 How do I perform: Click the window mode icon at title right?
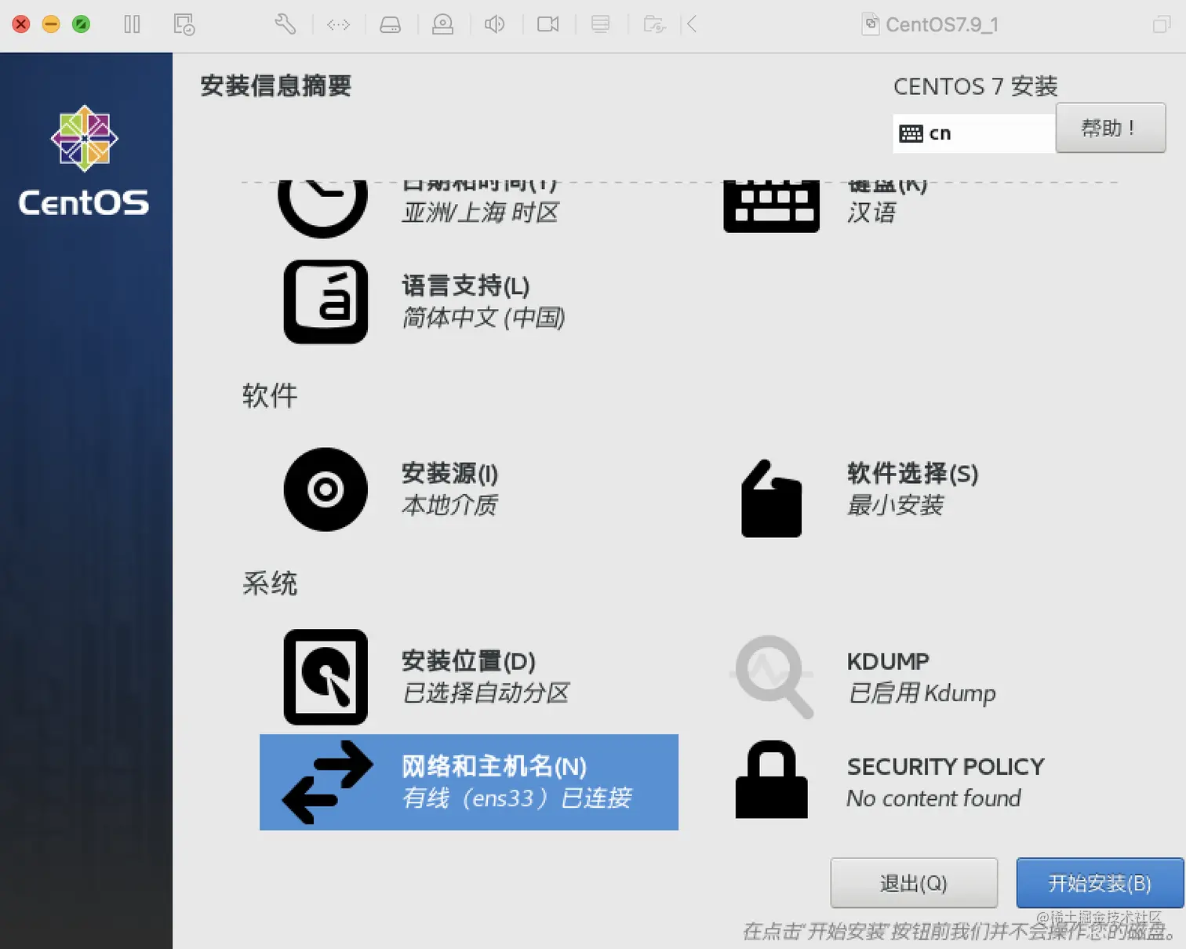1162,25
